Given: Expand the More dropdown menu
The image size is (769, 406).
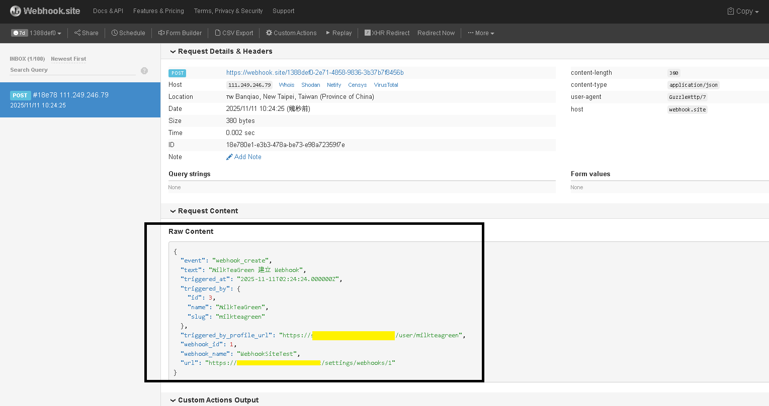Looking at the screenshot, I should (481, 33).
